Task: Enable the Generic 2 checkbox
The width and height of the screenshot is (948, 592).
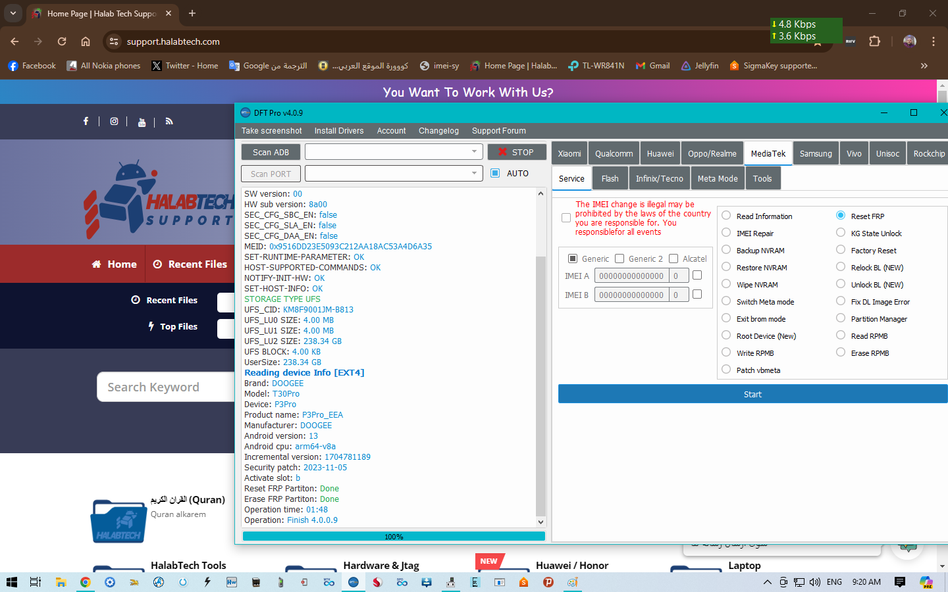Action: 619,259
